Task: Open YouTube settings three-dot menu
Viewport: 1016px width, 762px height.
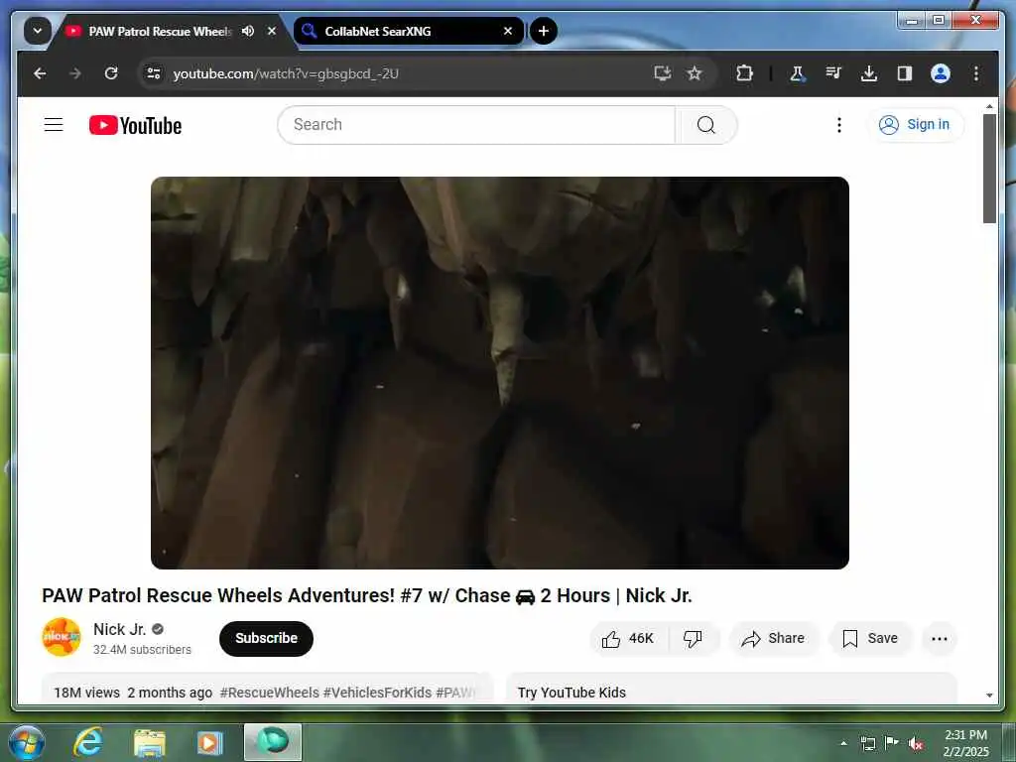Action: click(x=839, y=124)
